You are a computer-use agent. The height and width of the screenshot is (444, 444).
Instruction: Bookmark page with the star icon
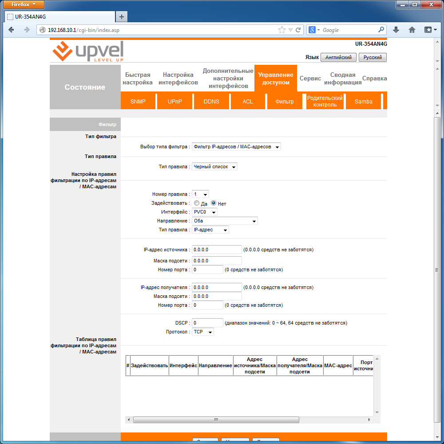[282, 30]
